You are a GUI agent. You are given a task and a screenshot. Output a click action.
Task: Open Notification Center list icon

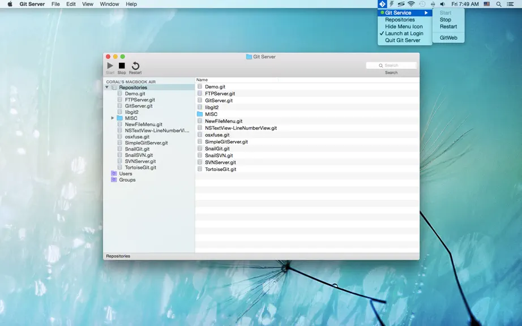point(510,4)
